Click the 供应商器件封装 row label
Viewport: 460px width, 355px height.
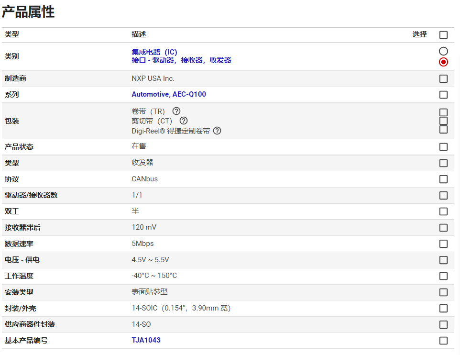click(x=30, y=324)
